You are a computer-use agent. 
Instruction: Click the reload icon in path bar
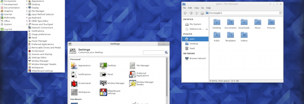tap(280, 13)
